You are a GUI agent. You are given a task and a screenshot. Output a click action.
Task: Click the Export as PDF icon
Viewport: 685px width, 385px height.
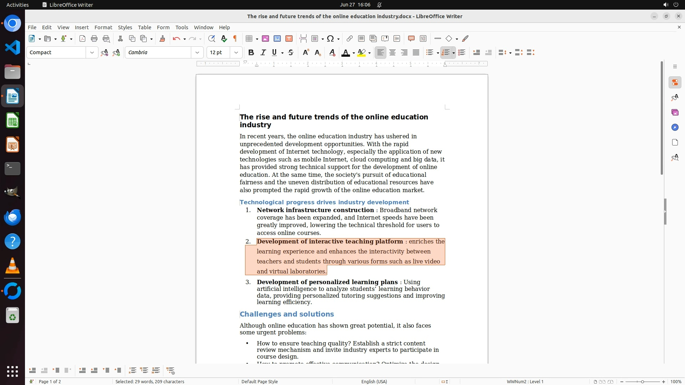point(82,38)
